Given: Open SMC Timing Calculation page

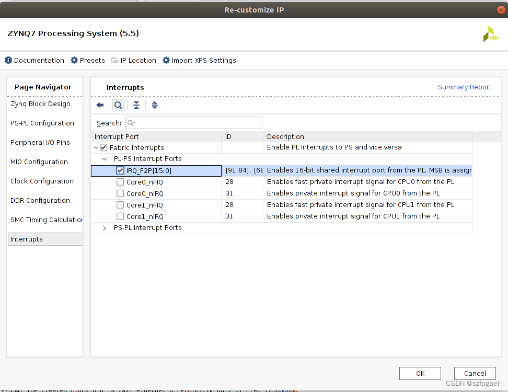Looking at the screenshot, I should coord(47,220).
